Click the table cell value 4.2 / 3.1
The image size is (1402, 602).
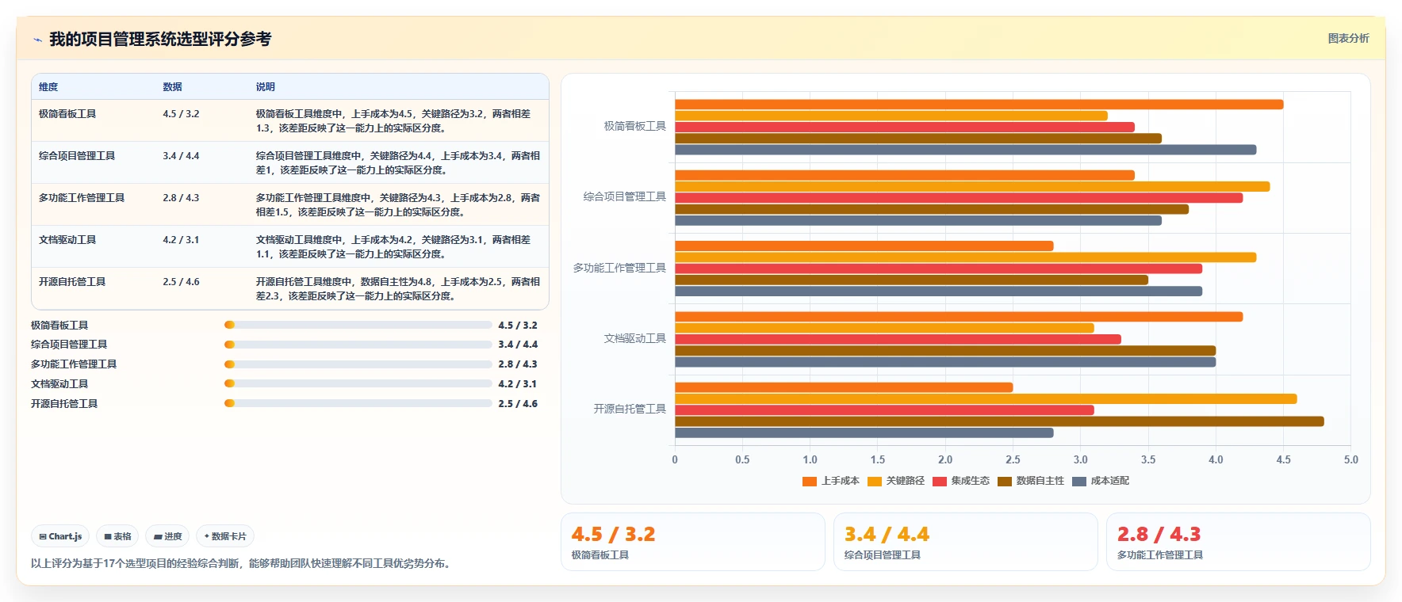(181, 240)
